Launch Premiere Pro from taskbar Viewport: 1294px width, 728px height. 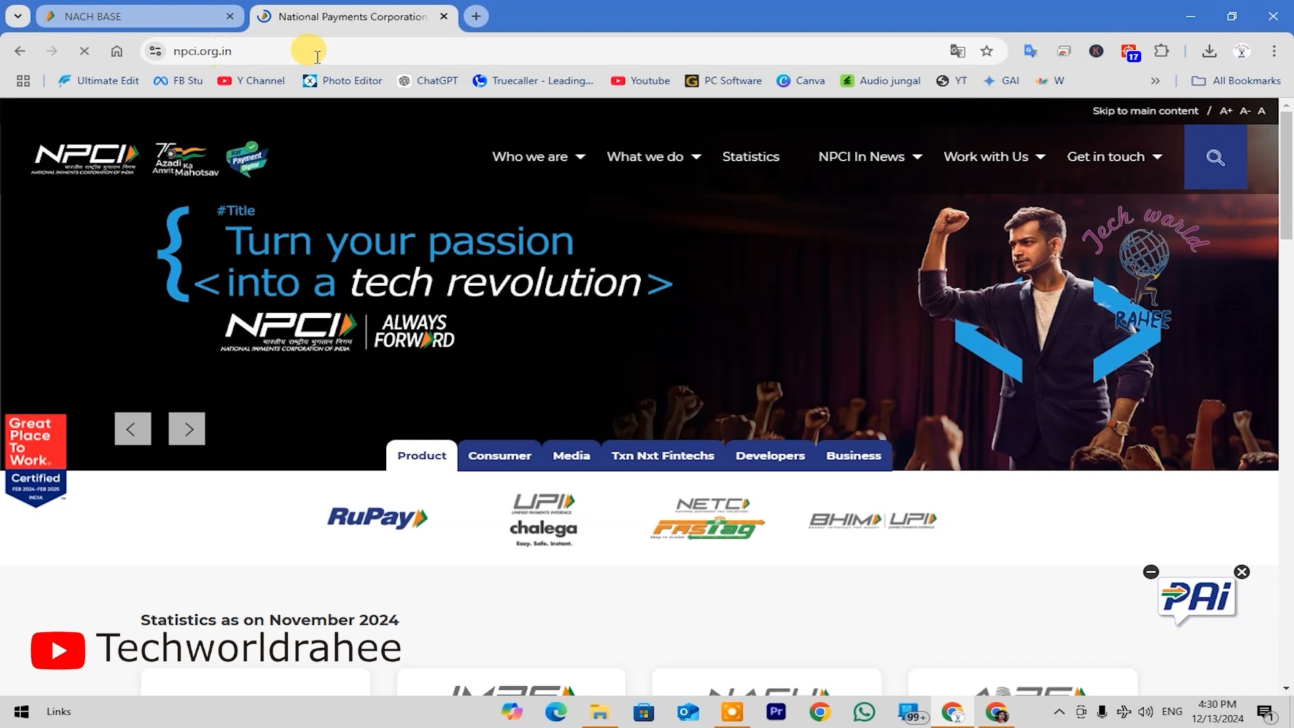click(776, 712)
